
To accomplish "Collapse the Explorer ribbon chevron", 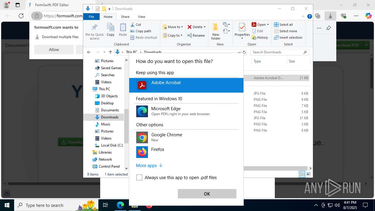I will (303, 17).
